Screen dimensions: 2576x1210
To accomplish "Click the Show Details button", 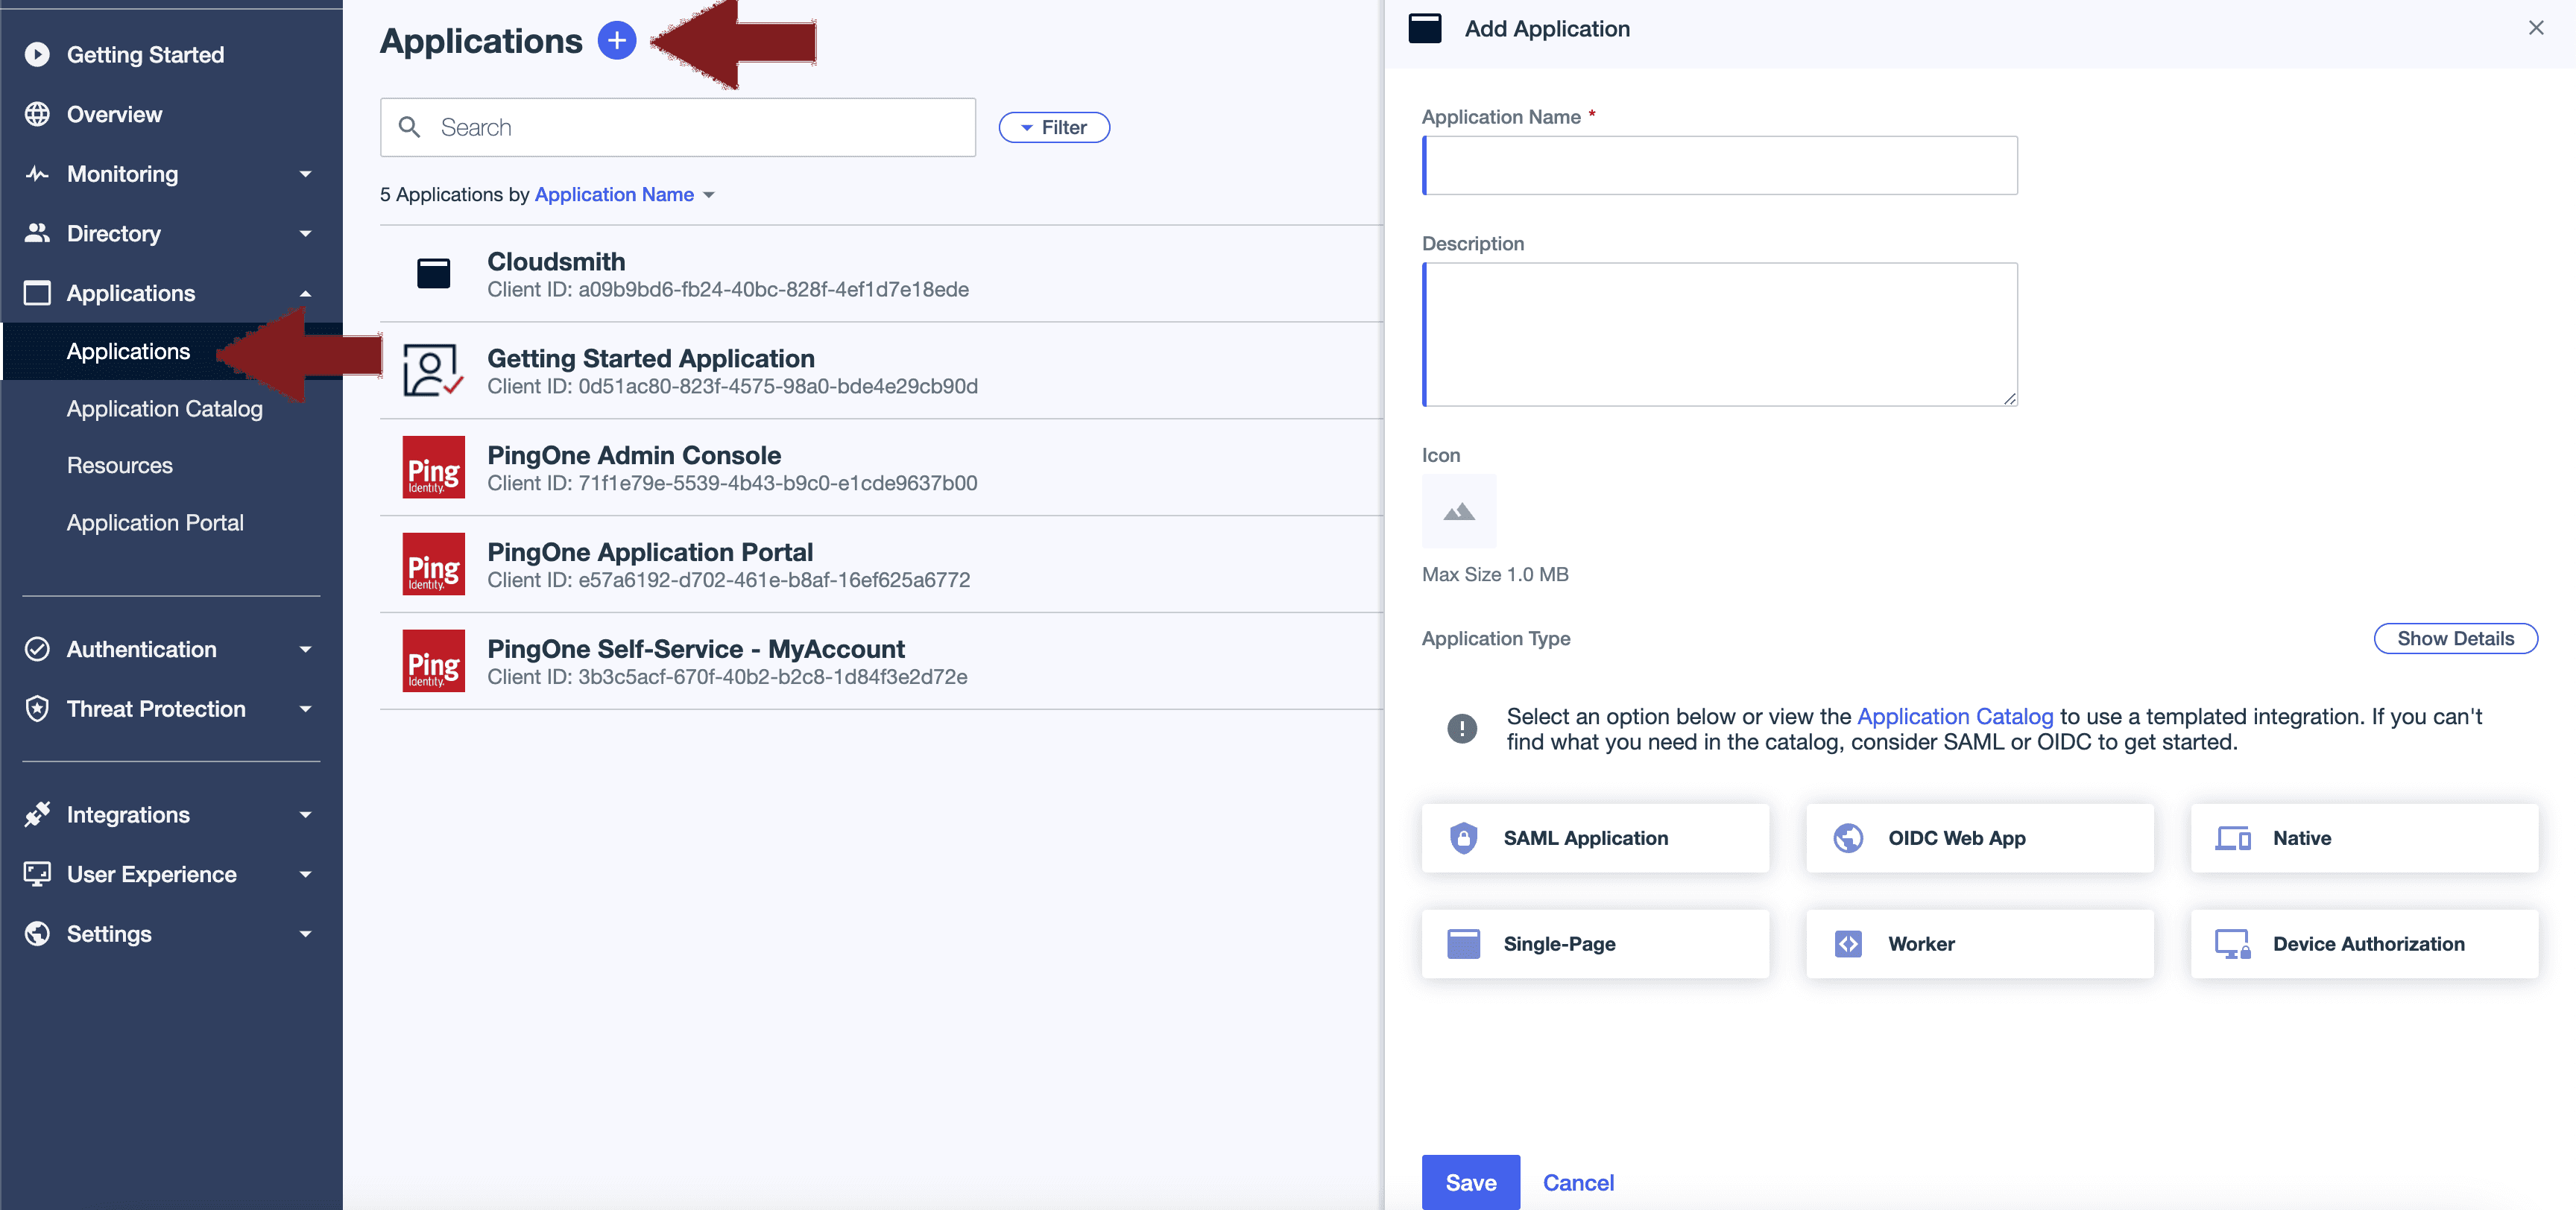I will (2454, 638).
